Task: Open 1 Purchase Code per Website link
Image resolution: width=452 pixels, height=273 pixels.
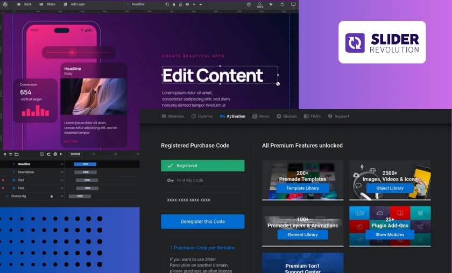Action: pos(202,248)
